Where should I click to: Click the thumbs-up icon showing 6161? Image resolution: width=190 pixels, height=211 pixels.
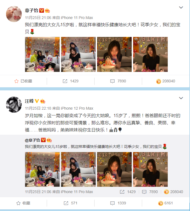tap(161, 203)
